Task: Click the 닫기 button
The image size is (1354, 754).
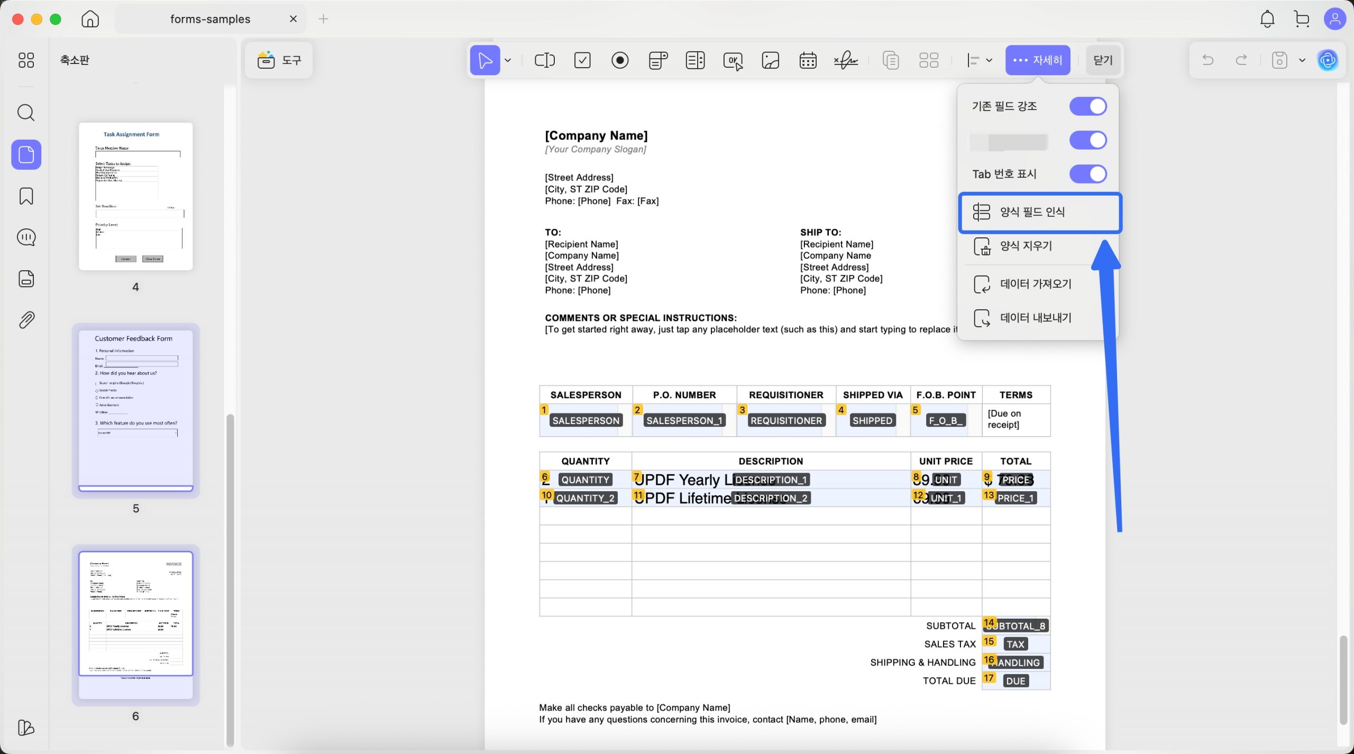Action: (1103, 60)
